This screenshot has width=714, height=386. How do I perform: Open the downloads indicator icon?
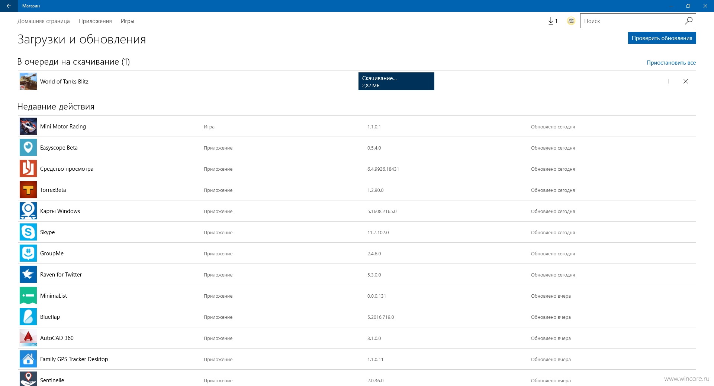pyautogui.click(x=553, y=21)
